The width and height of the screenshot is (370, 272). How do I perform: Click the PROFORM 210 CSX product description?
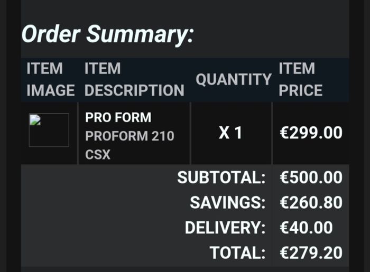click(129, 145)
